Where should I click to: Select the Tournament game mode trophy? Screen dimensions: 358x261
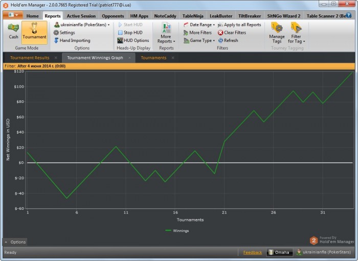point(34,32)
